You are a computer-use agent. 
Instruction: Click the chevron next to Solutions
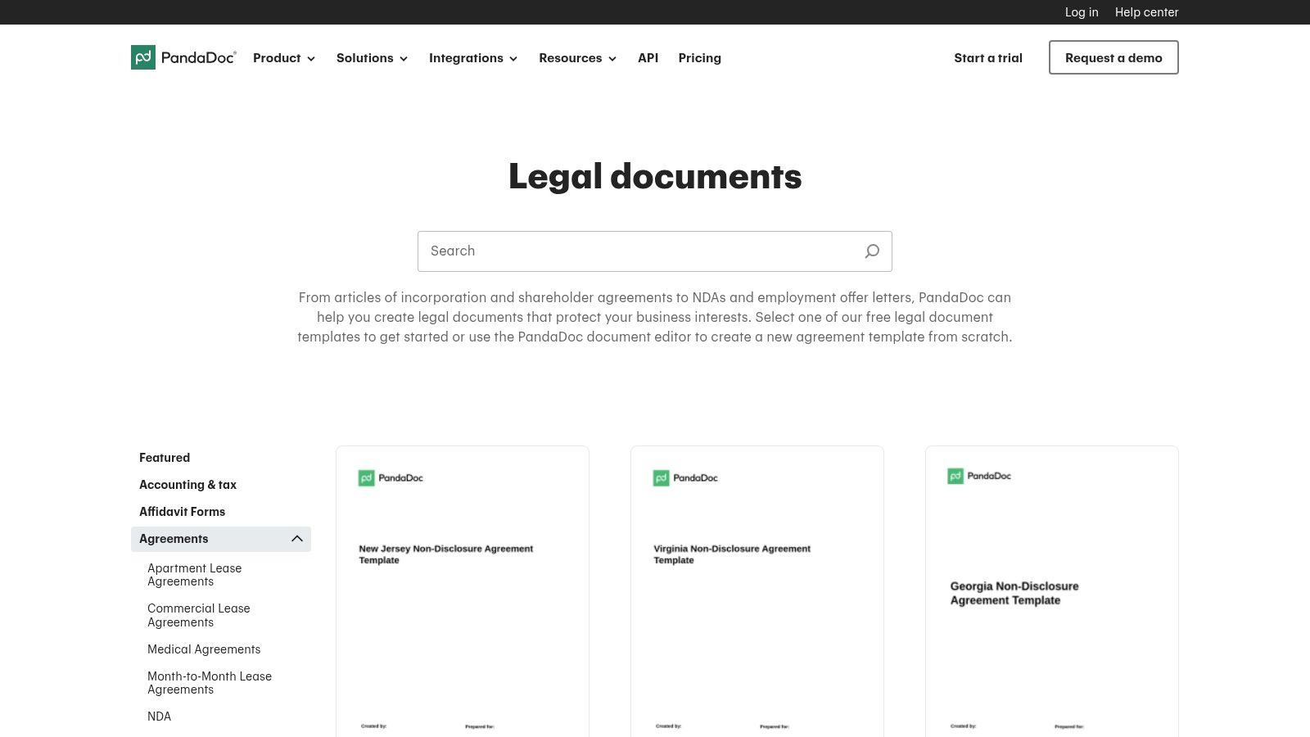point(404,58)
